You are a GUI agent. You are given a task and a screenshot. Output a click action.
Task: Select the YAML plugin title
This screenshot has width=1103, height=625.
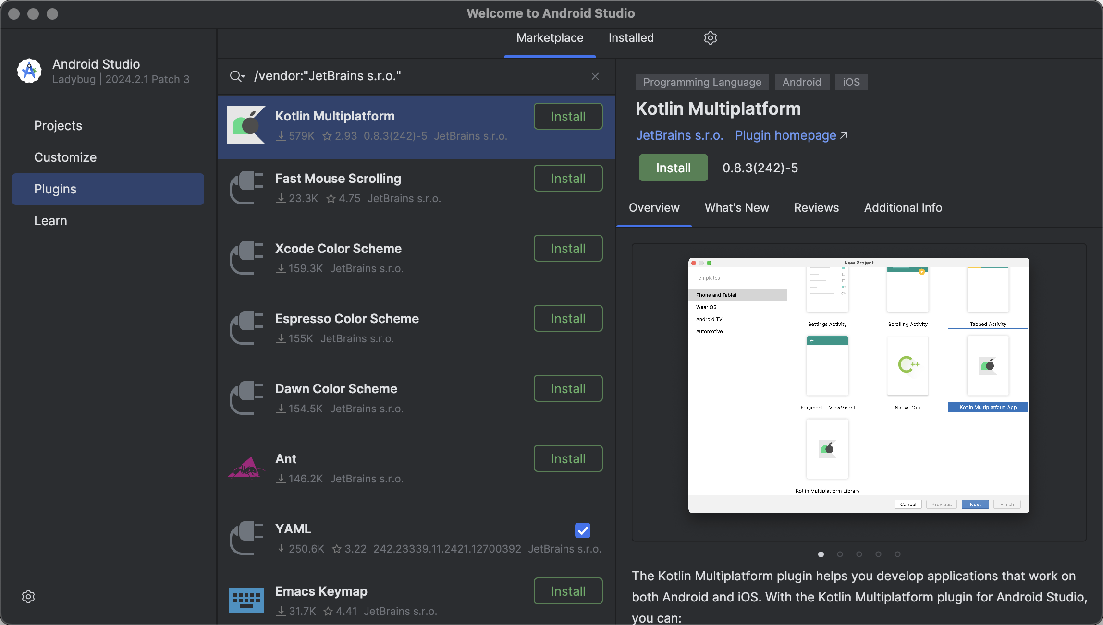[293, 529]
